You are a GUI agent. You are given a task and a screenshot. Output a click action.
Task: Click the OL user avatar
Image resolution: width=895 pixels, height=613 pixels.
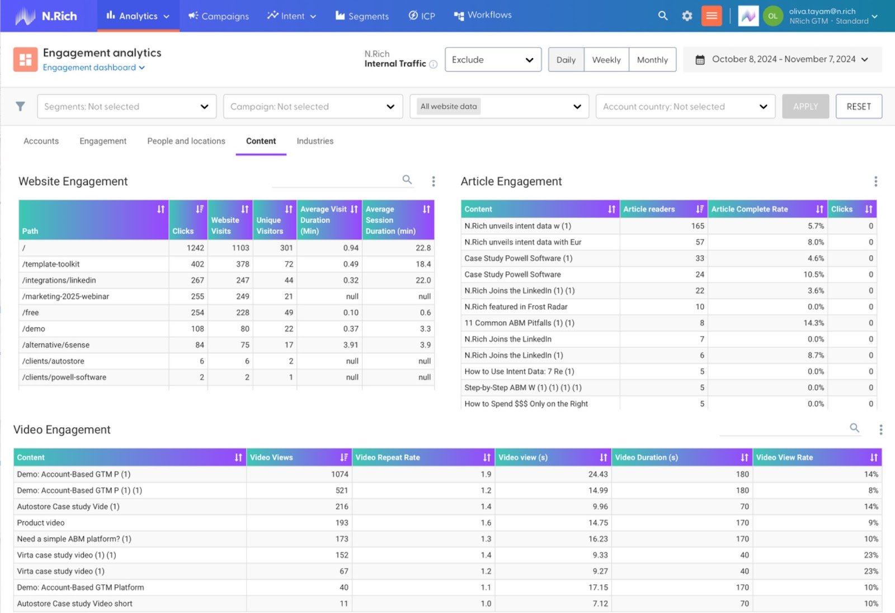pyautogui.click(x=772, y=16)
